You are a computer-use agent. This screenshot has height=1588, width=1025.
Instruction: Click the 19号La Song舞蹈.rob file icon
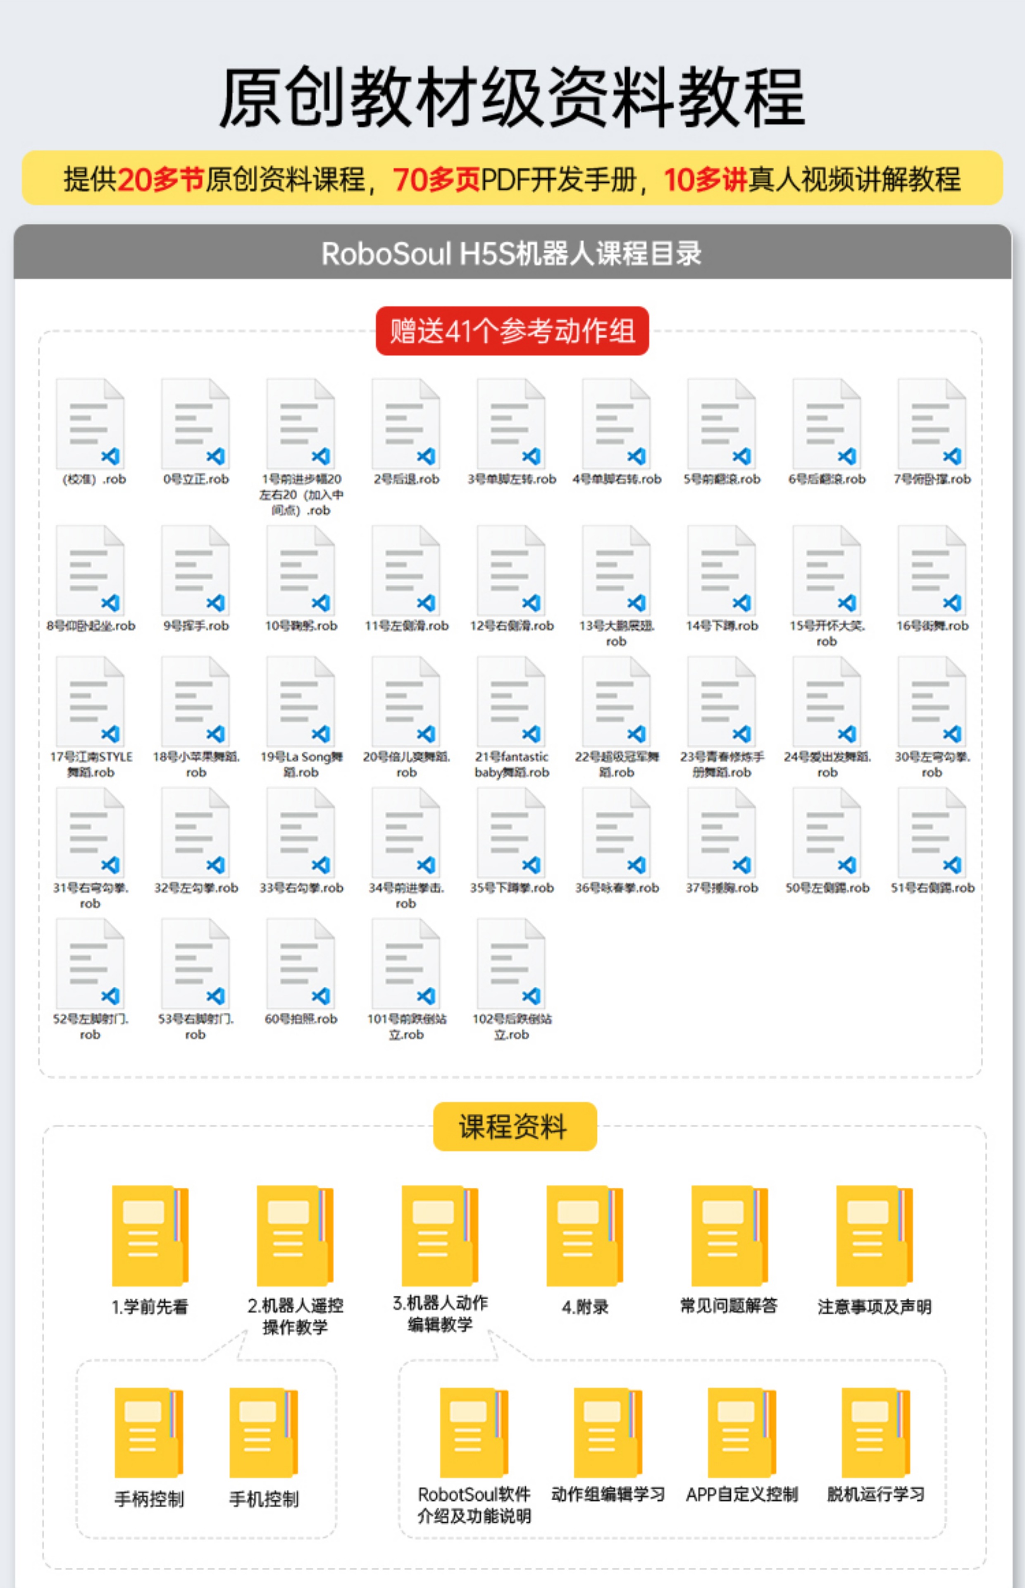click(x=300, y=702)
